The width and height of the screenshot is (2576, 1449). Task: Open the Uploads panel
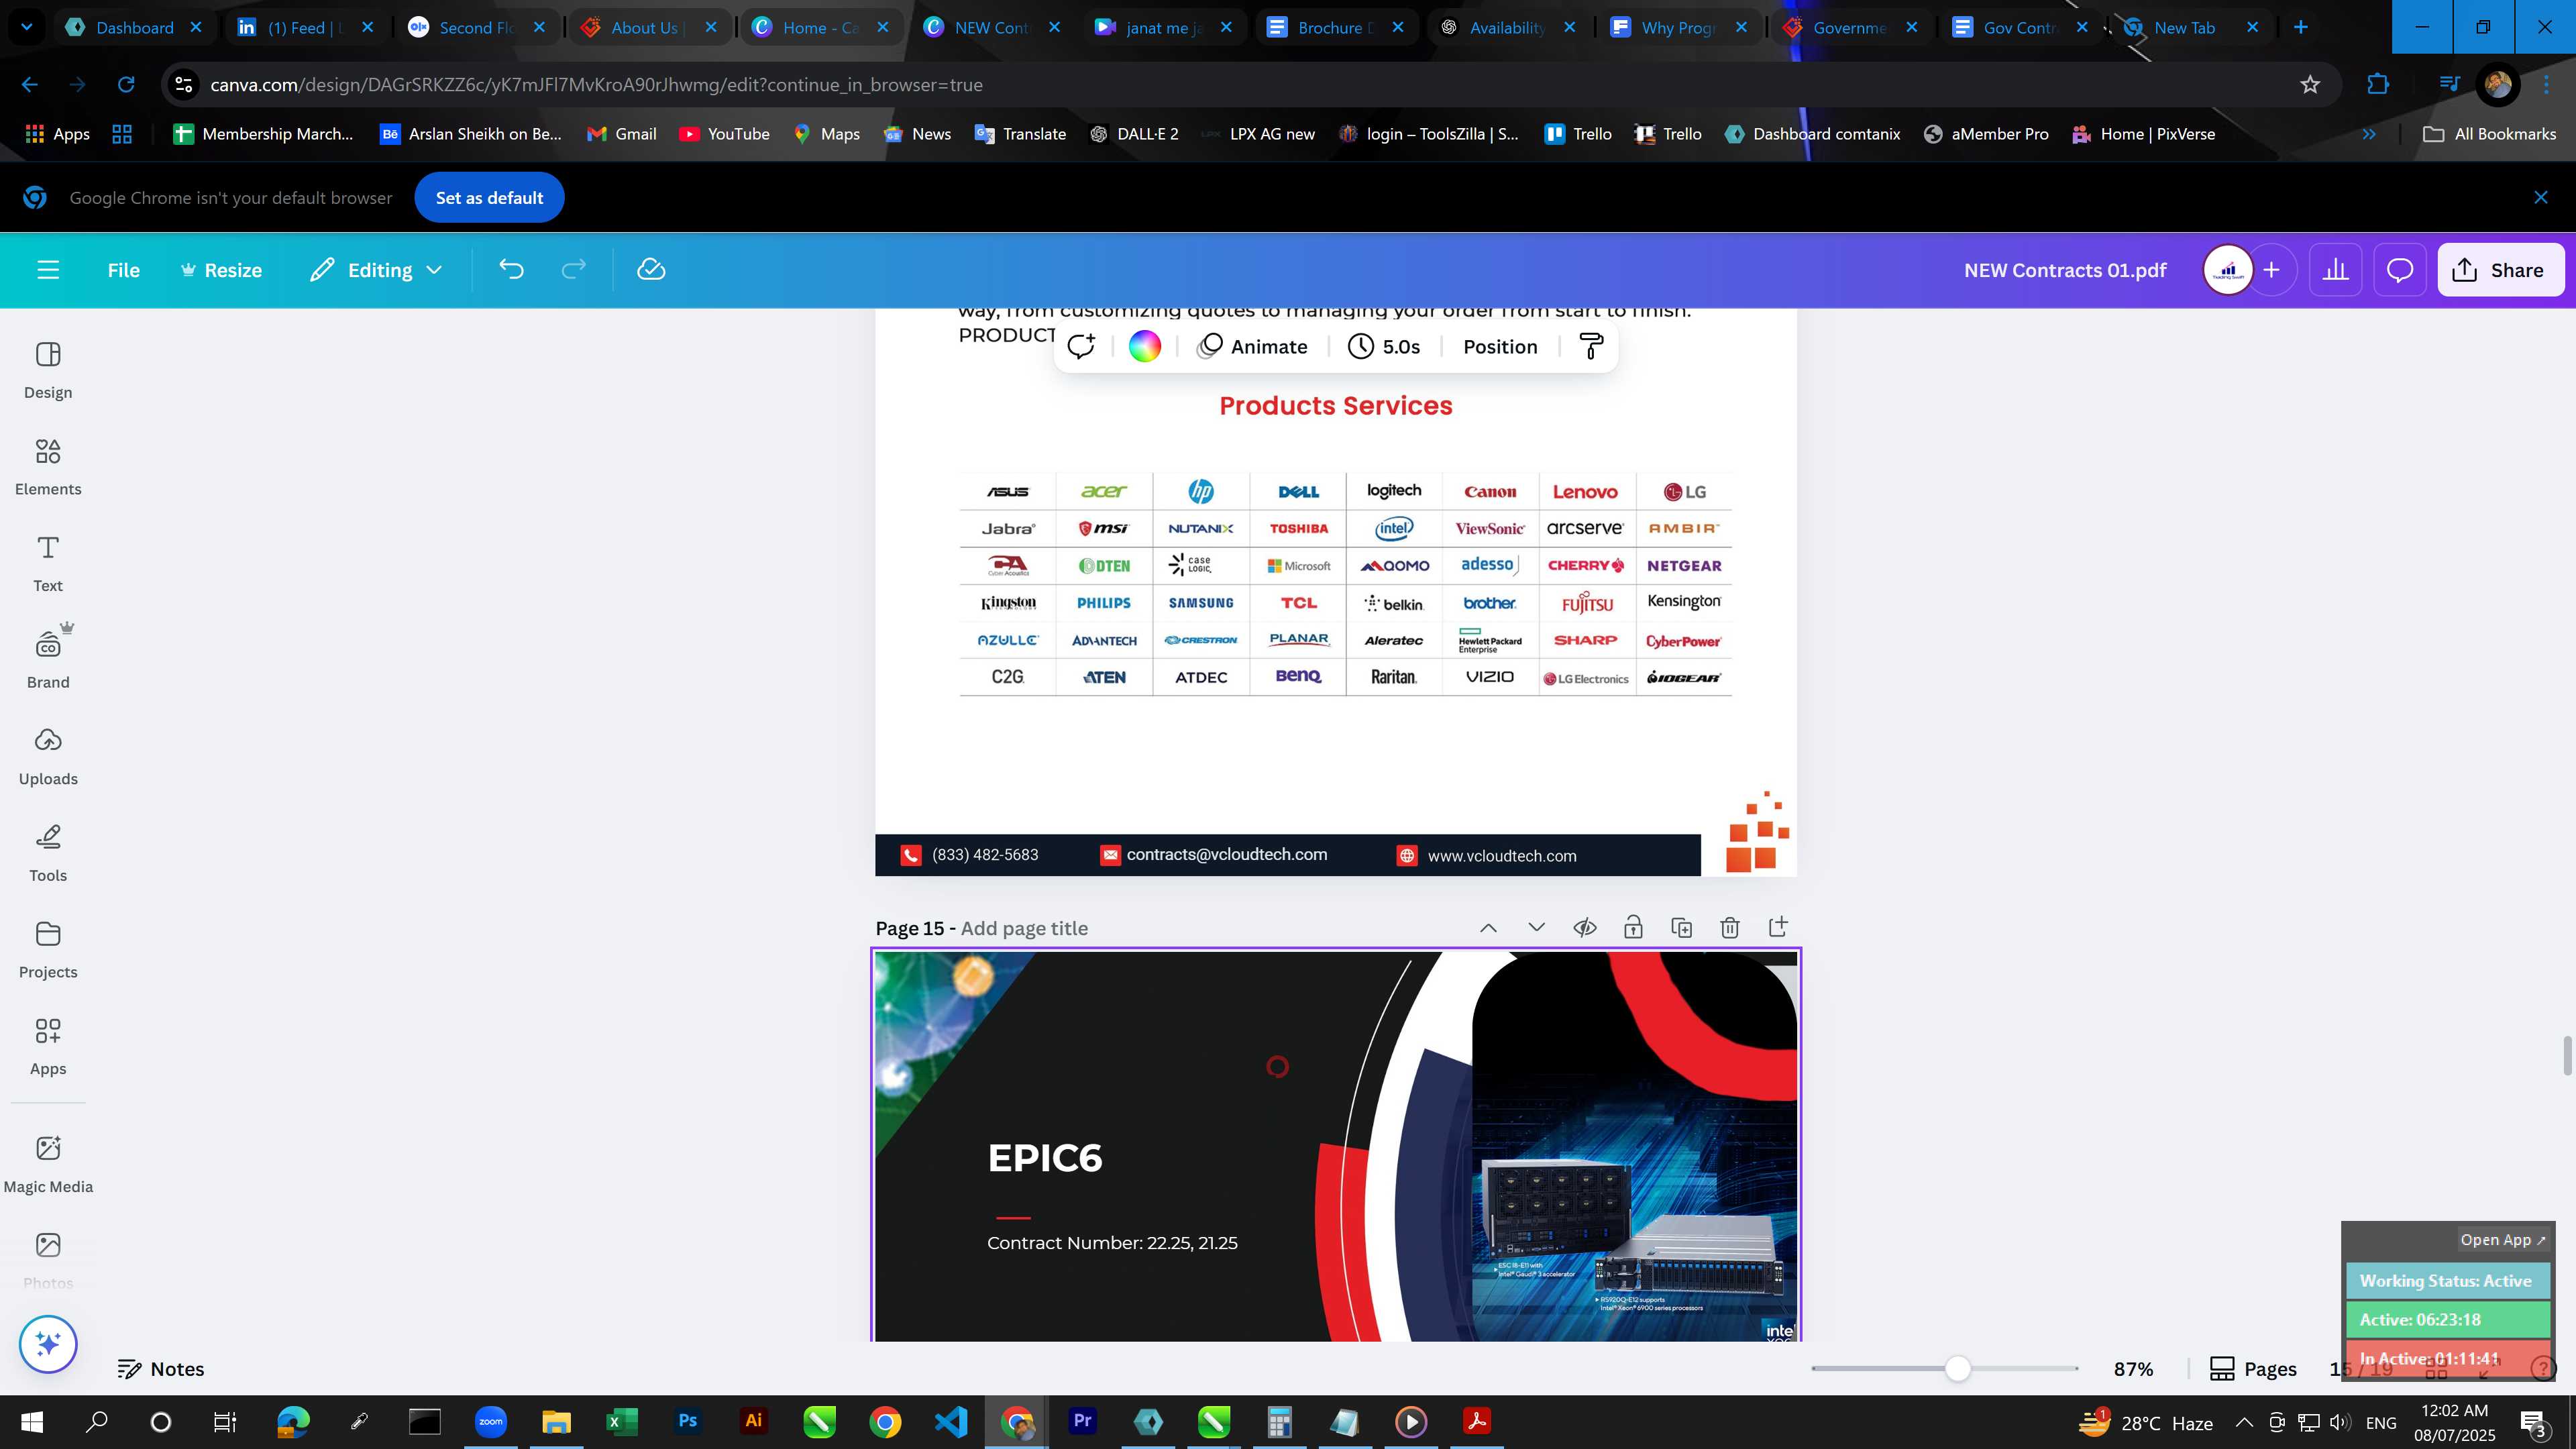pyautogui.click(x=48, y=757)
